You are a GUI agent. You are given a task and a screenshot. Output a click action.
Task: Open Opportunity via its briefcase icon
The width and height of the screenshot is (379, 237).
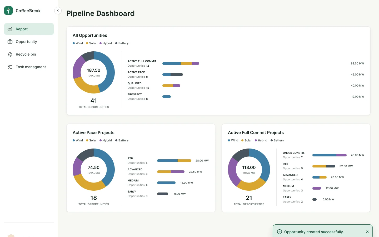coord(10,42)
